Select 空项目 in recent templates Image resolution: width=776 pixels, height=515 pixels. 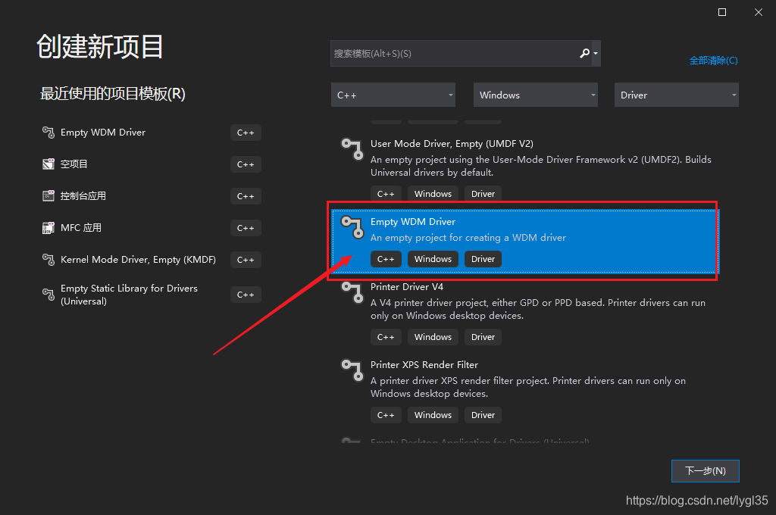(x=74, y=164)
